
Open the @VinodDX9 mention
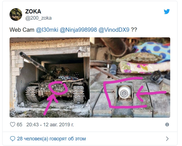tap(114, 30)
